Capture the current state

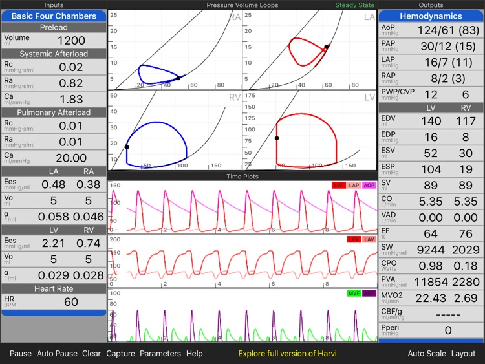coord(120,354)
